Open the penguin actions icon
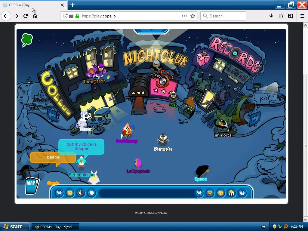The image size is (308, 231). click(81, 193)
